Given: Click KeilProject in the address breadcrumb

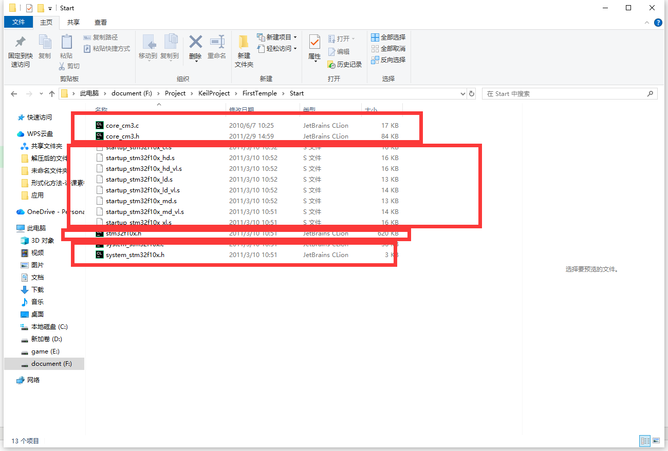Looking at the screenshot, I should click(214, 93).
